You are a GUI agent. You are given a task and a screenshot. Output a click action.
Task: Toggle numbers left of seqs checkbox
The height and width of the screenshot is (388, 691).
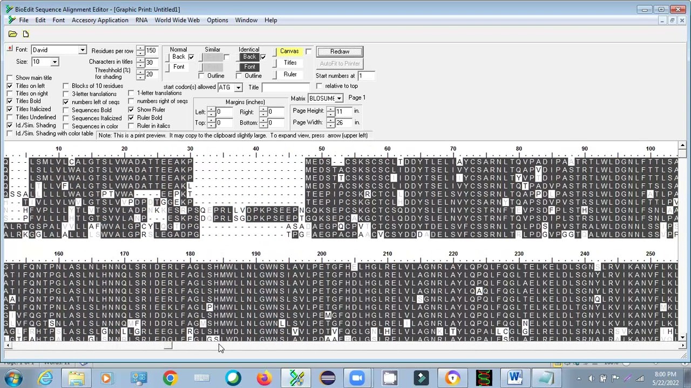[x=66, y=102]
